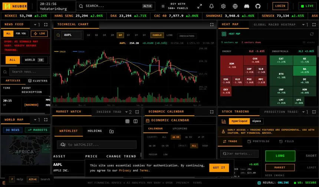Toggle the HIGH impact filter
This screenshot has width=319, height=187.
pyautogui.click(x=205, y=146)
